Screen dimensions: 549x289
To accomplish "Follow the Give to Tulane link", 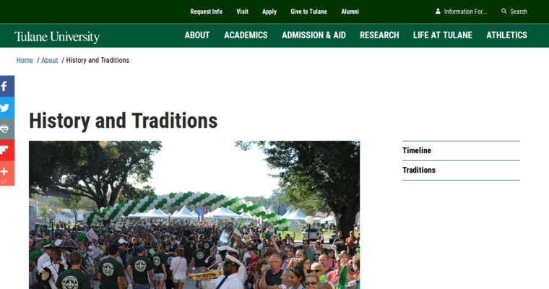I will point(309,12).
